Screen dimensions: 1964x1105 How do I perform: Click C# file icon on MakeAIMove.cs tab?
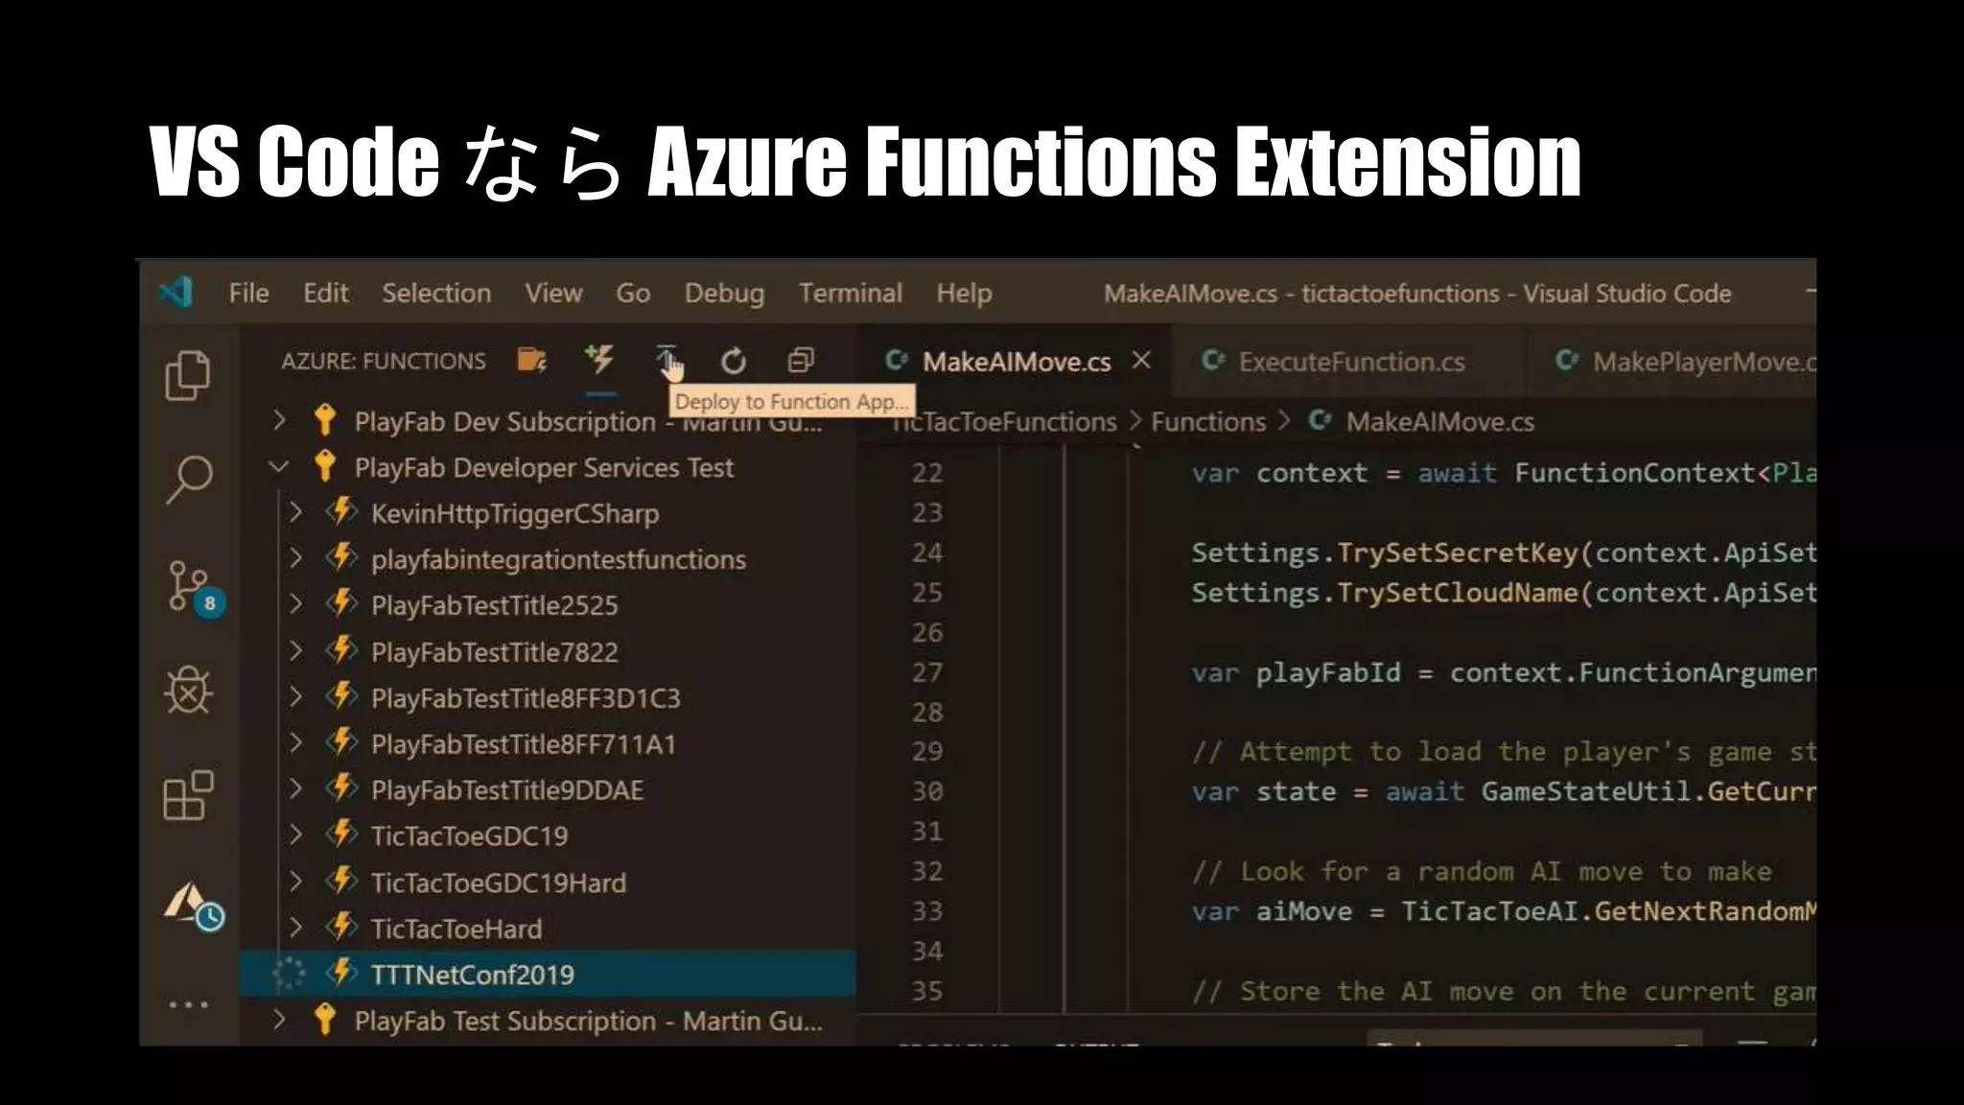pos(897,361)
